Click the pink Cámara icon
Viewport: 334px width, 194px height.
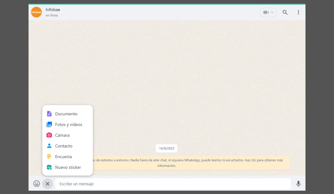[x=49, y=135]
